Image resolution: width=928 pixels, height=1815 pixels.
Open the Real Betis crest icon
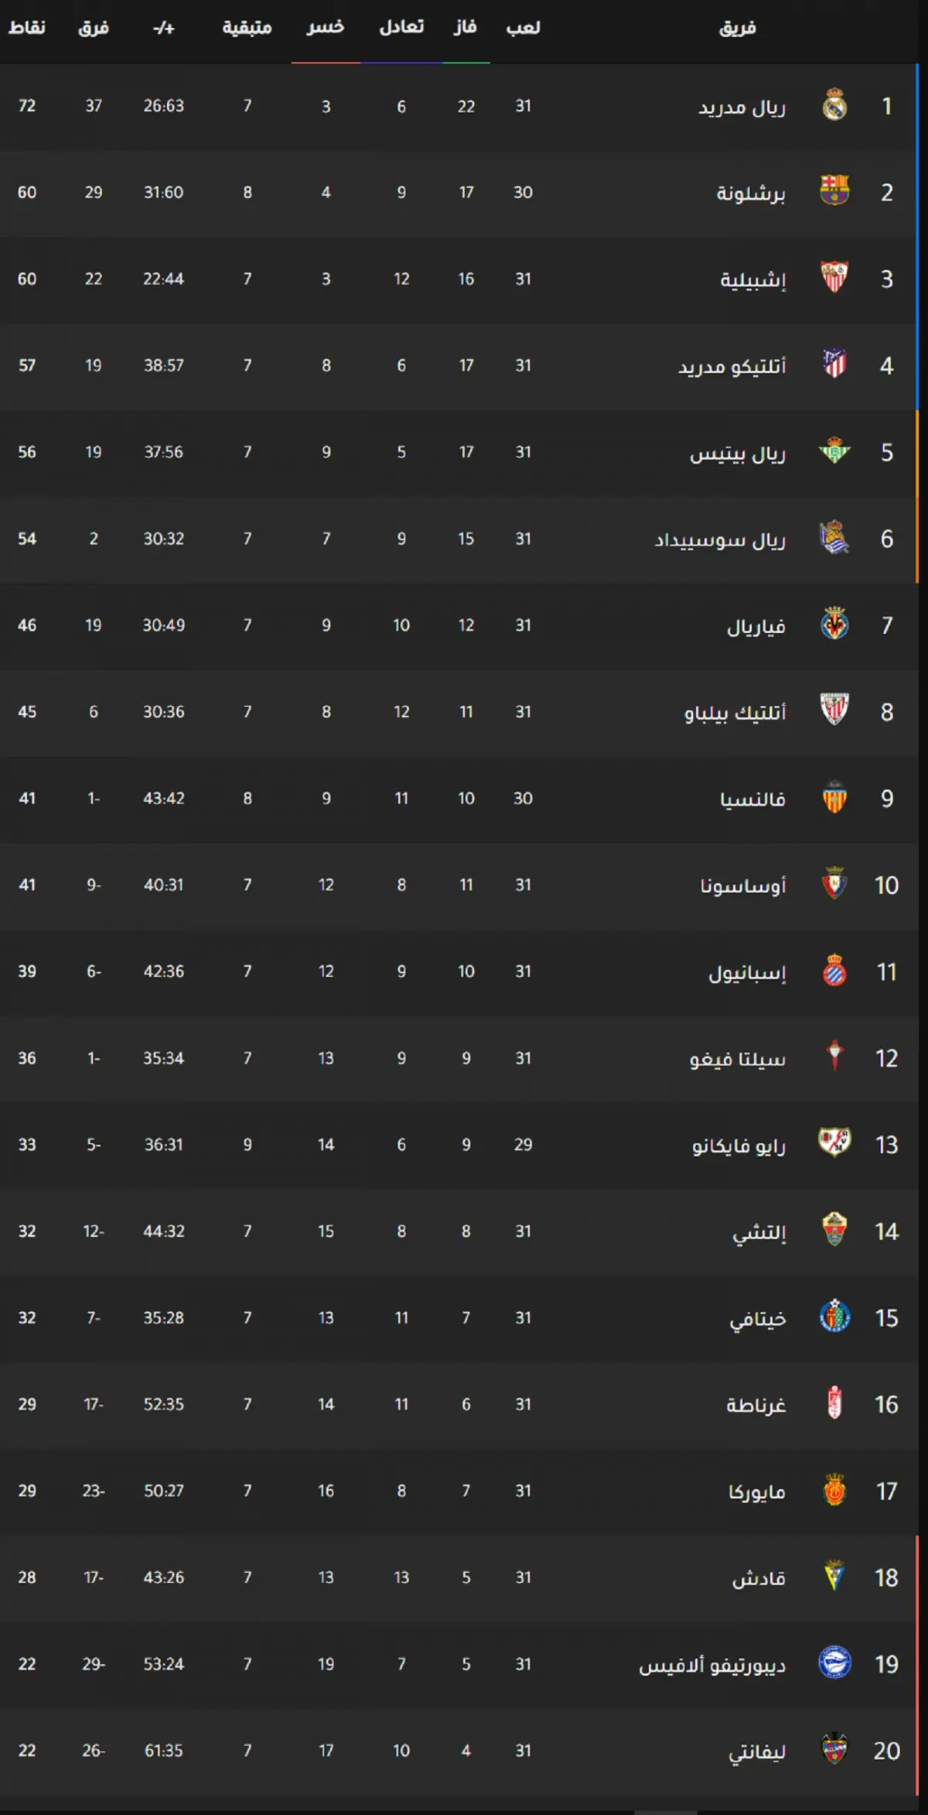(834, 451)
